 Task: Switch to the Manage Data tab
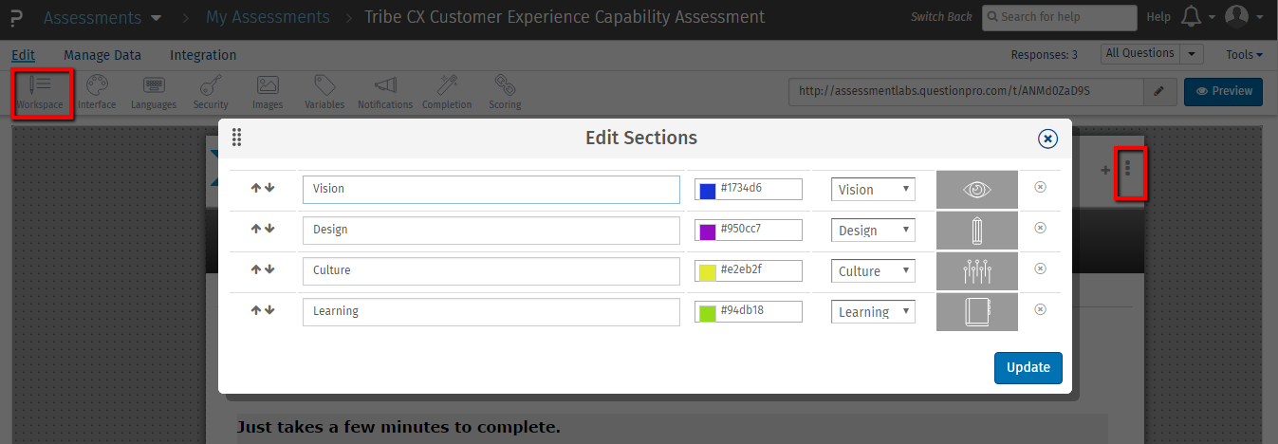point(102,55)
